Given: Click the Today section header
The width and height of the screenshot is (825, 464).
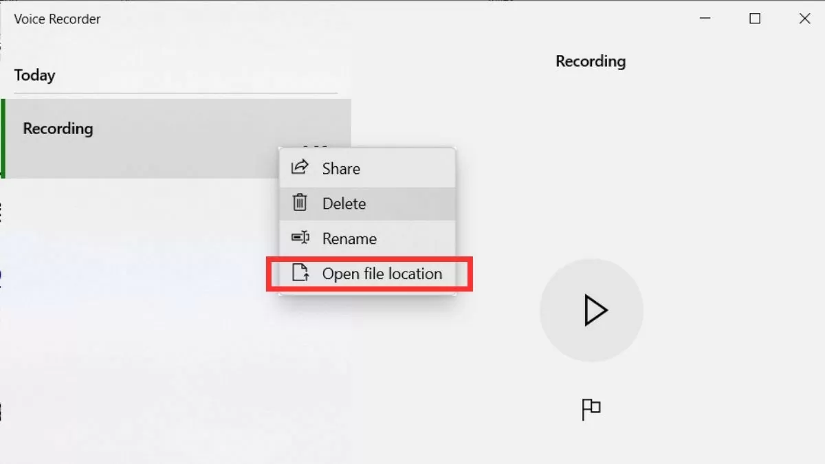Looking at the screenshot, I should [34, 75].
